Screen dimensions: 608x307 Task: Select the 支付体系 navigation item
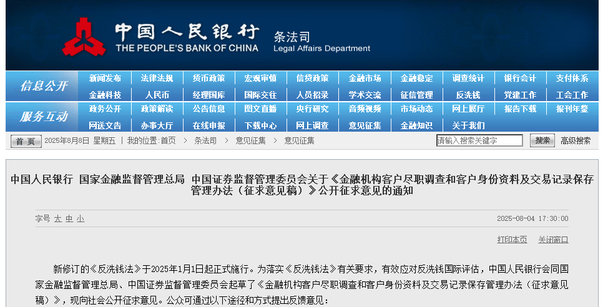click(x=572, y=79)
